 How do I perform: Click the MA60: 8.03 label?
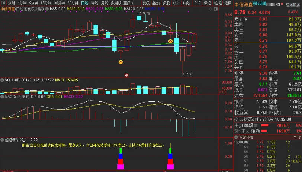coord(114,9)
